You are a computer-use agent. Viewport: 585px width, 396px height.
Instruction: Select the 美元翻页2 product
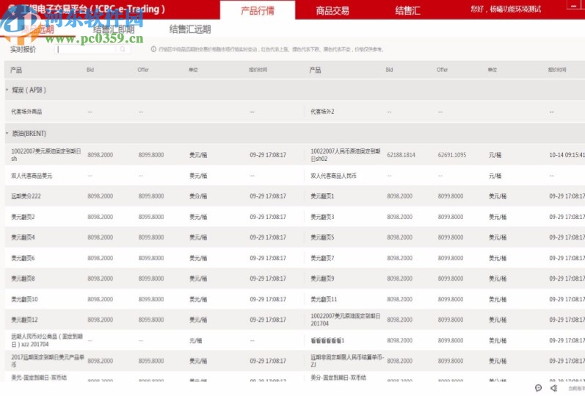(x=23, y=217)
